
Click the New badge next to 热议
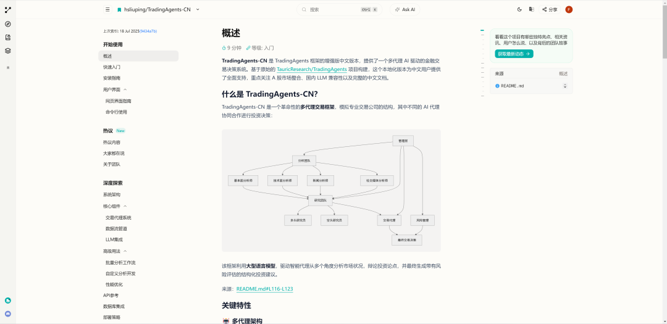pos(121,131)
